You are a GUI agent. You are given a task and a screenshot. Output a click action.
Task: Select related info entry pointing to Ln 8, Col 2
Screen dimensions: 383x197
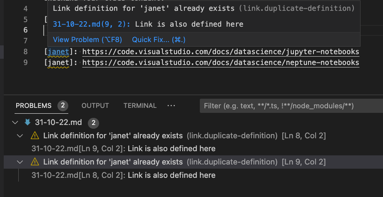123,175
